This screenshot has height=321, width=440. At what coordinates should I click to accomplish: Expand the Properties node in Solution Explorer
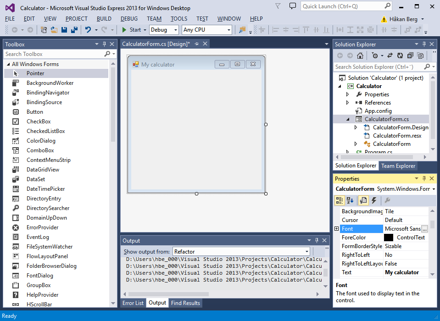tap(347, 94)
